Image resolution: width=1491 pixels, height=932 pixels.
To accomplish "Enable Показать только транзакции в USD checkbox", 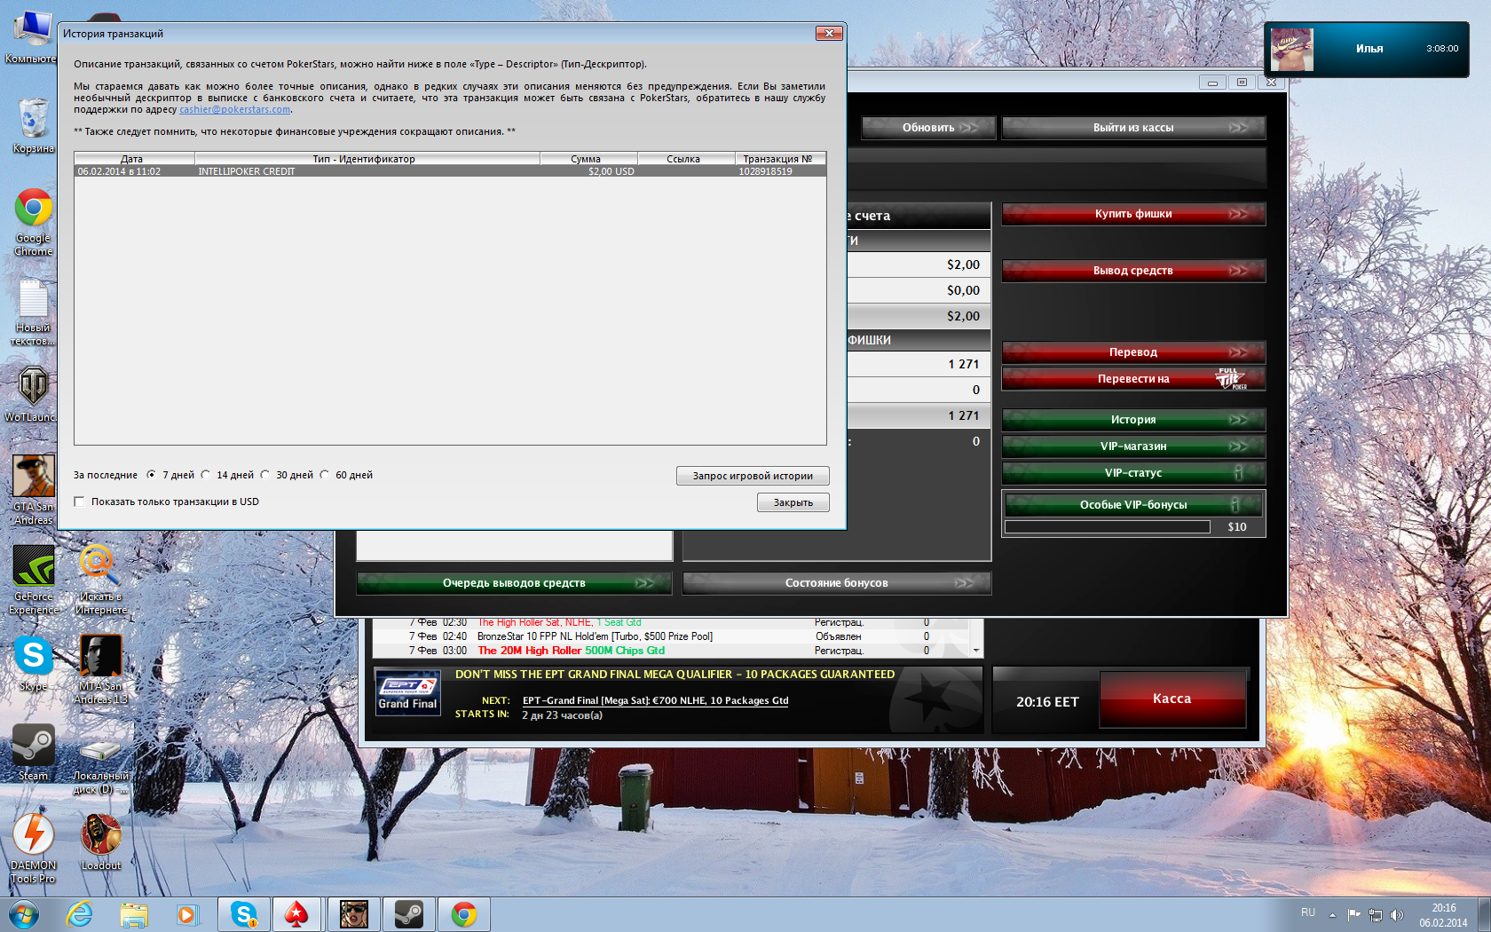I will 80,502.
